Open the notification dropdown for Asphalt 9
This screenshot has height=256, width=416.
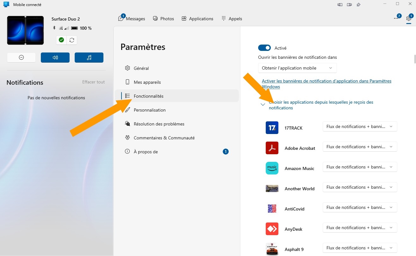coord(360,248)
